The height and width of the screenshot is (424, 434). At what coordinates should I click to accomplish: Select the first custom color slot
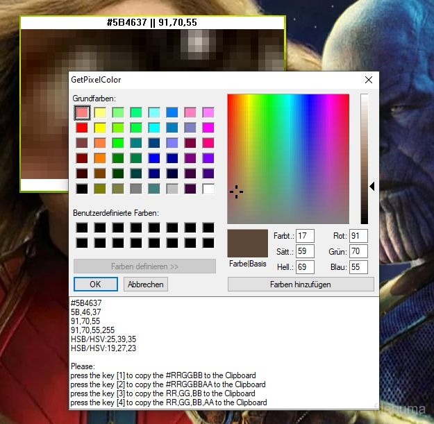82,228
